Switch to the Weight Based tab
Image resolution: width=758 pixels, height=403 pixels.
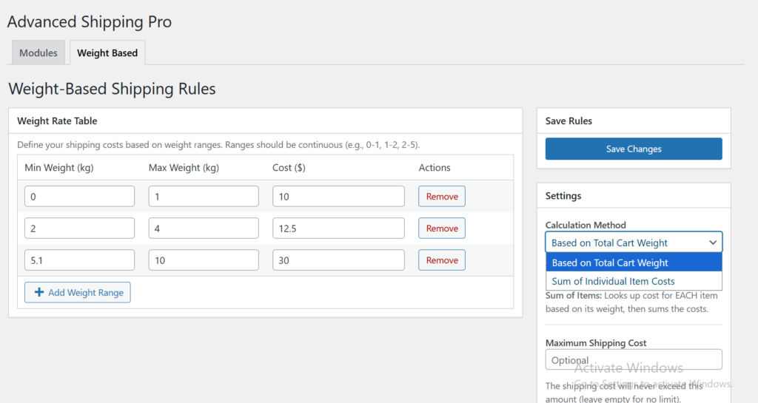point(107,53)
